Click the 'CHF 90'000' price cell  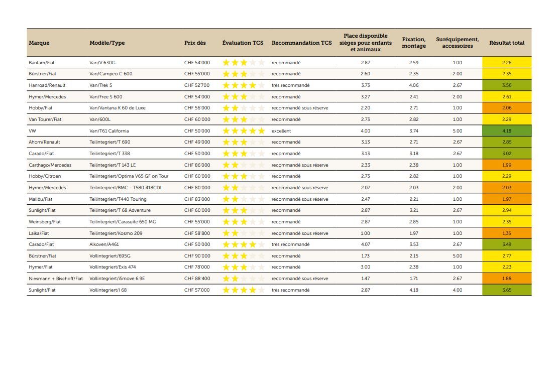[x=197, y=256]
